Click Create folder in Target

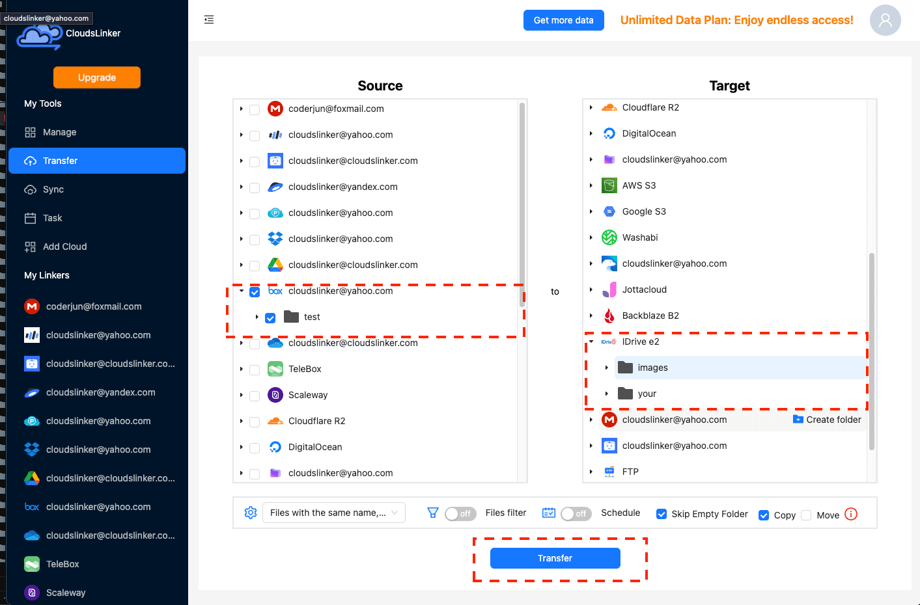(827, 420)
